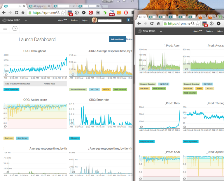Toggle .NET CLR legend in ORG response time
This screenshot has width=224, height=181.
[94, 89]
